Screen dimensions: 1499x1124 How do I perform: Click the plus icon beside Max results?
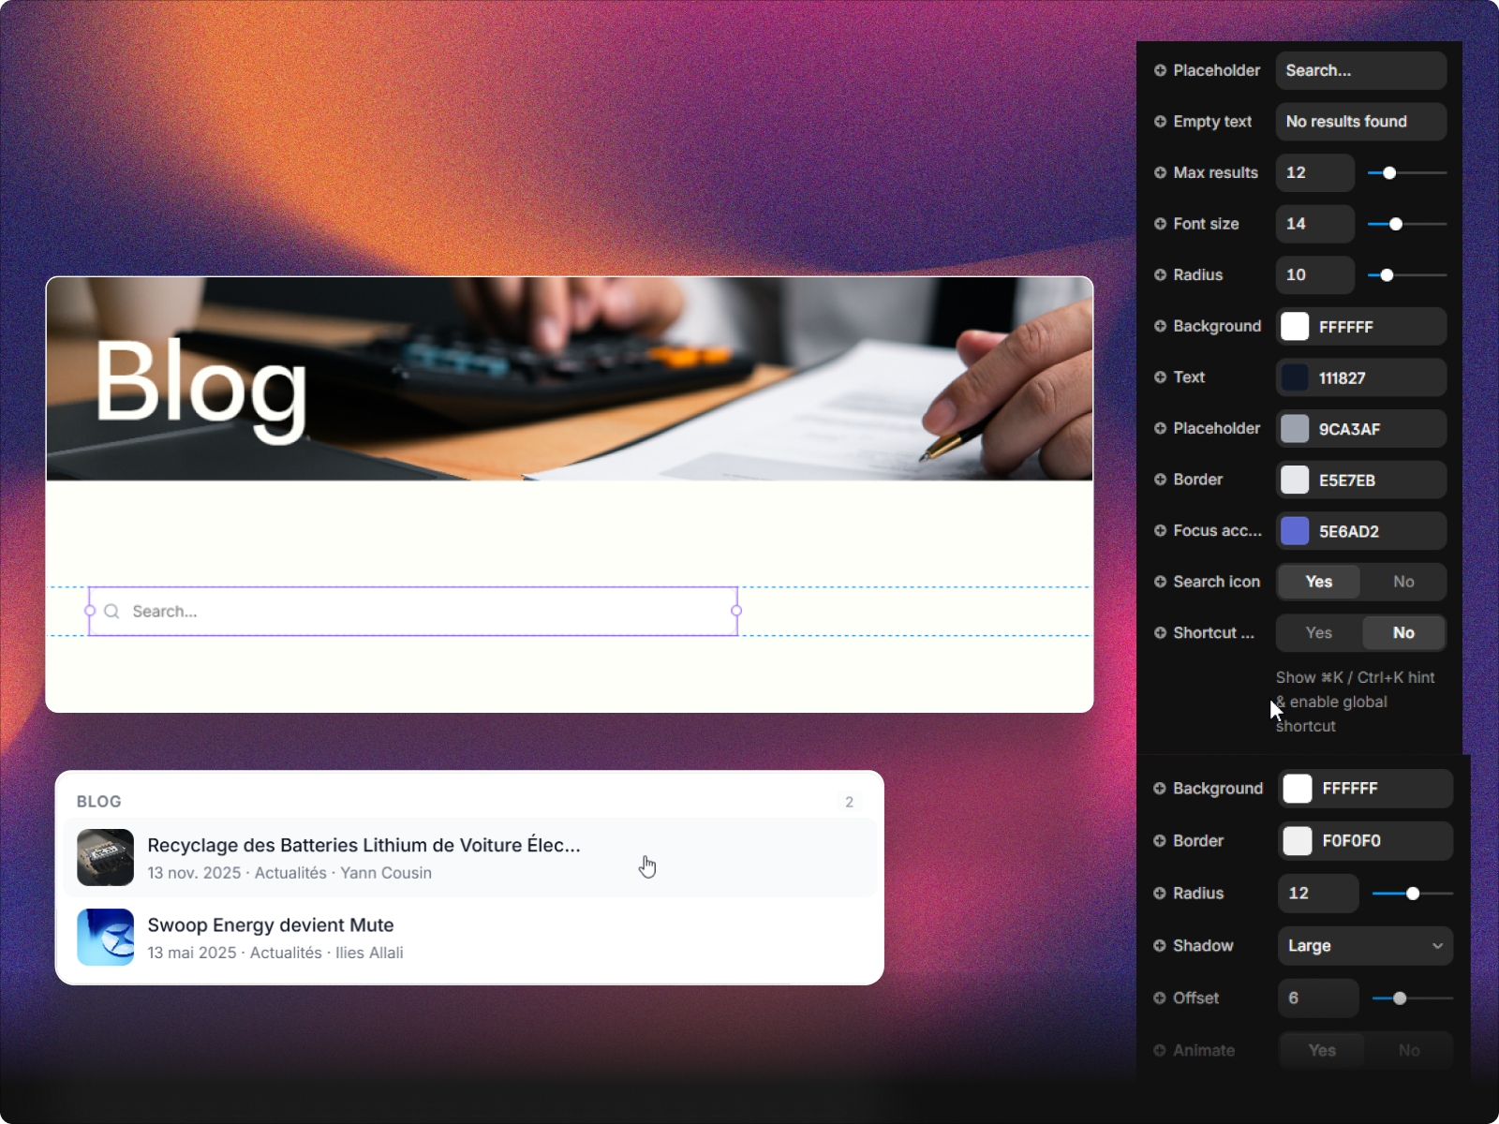point(1160,172)
